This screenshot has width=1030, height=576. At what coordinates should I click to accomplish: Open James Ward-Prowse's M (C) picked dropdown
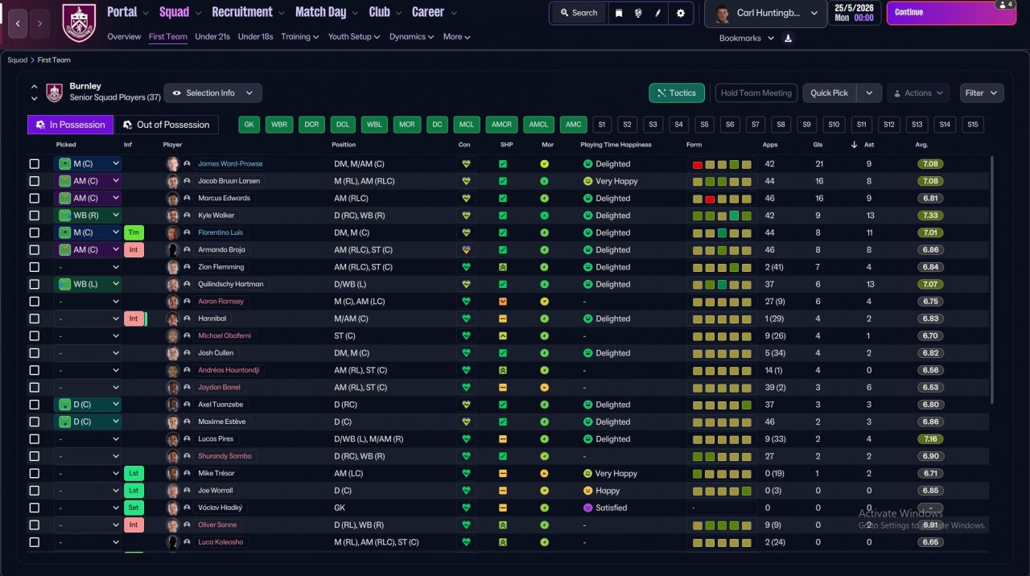[x=88, y=163]
